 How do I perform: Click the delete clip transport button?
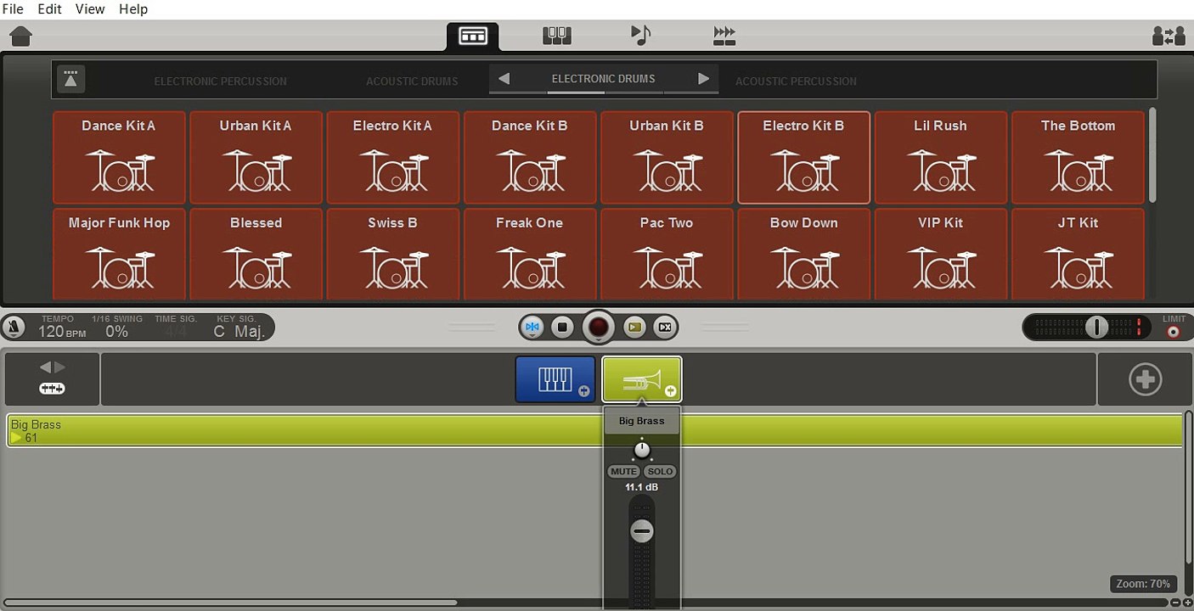coord(665,327)
